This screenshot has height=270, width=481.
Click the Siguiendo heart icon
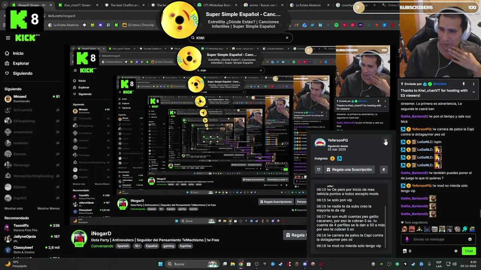(7, 73)
